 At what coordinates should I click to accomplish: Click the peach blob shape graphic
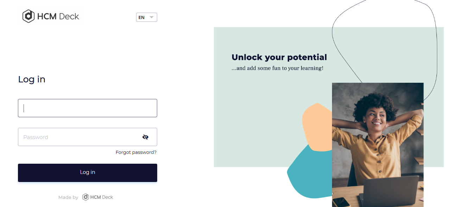(317, 127)
